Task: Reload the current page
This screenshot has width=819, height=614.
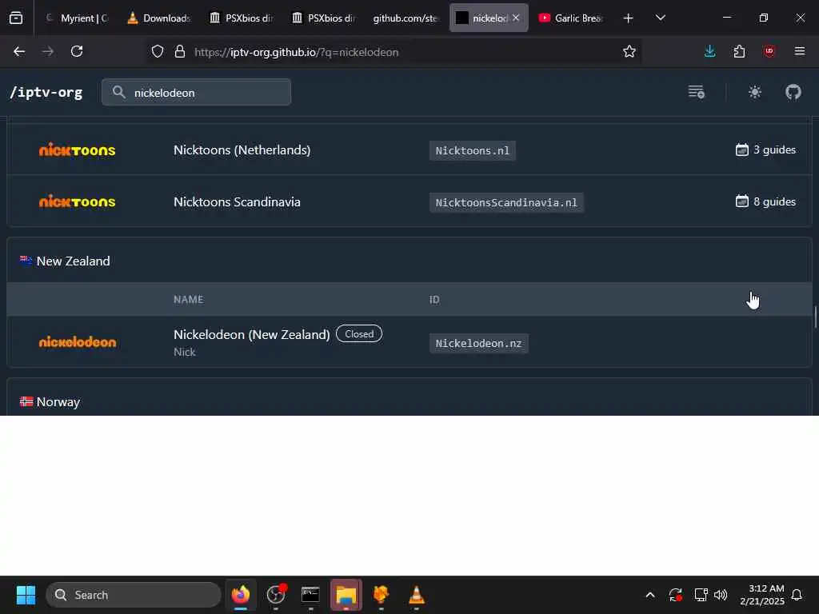Action: pos(77,52)
